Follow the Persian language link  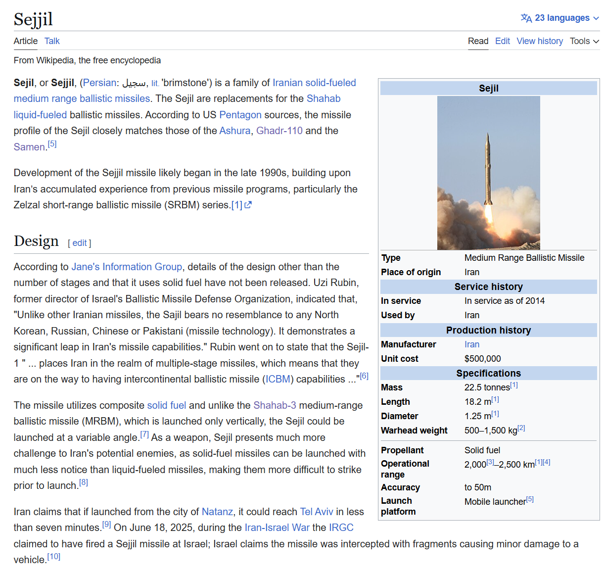point(100,83)
